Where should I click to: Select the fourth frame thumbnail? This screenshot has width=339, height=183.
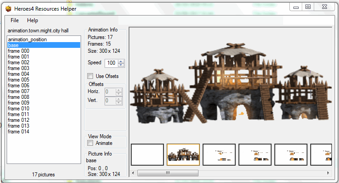point(255,155)
